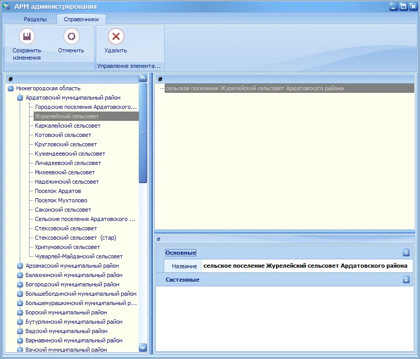Choose Саконский сельсовет in the tree
Screen dimensions: 420x359
[x=63, y=210]
